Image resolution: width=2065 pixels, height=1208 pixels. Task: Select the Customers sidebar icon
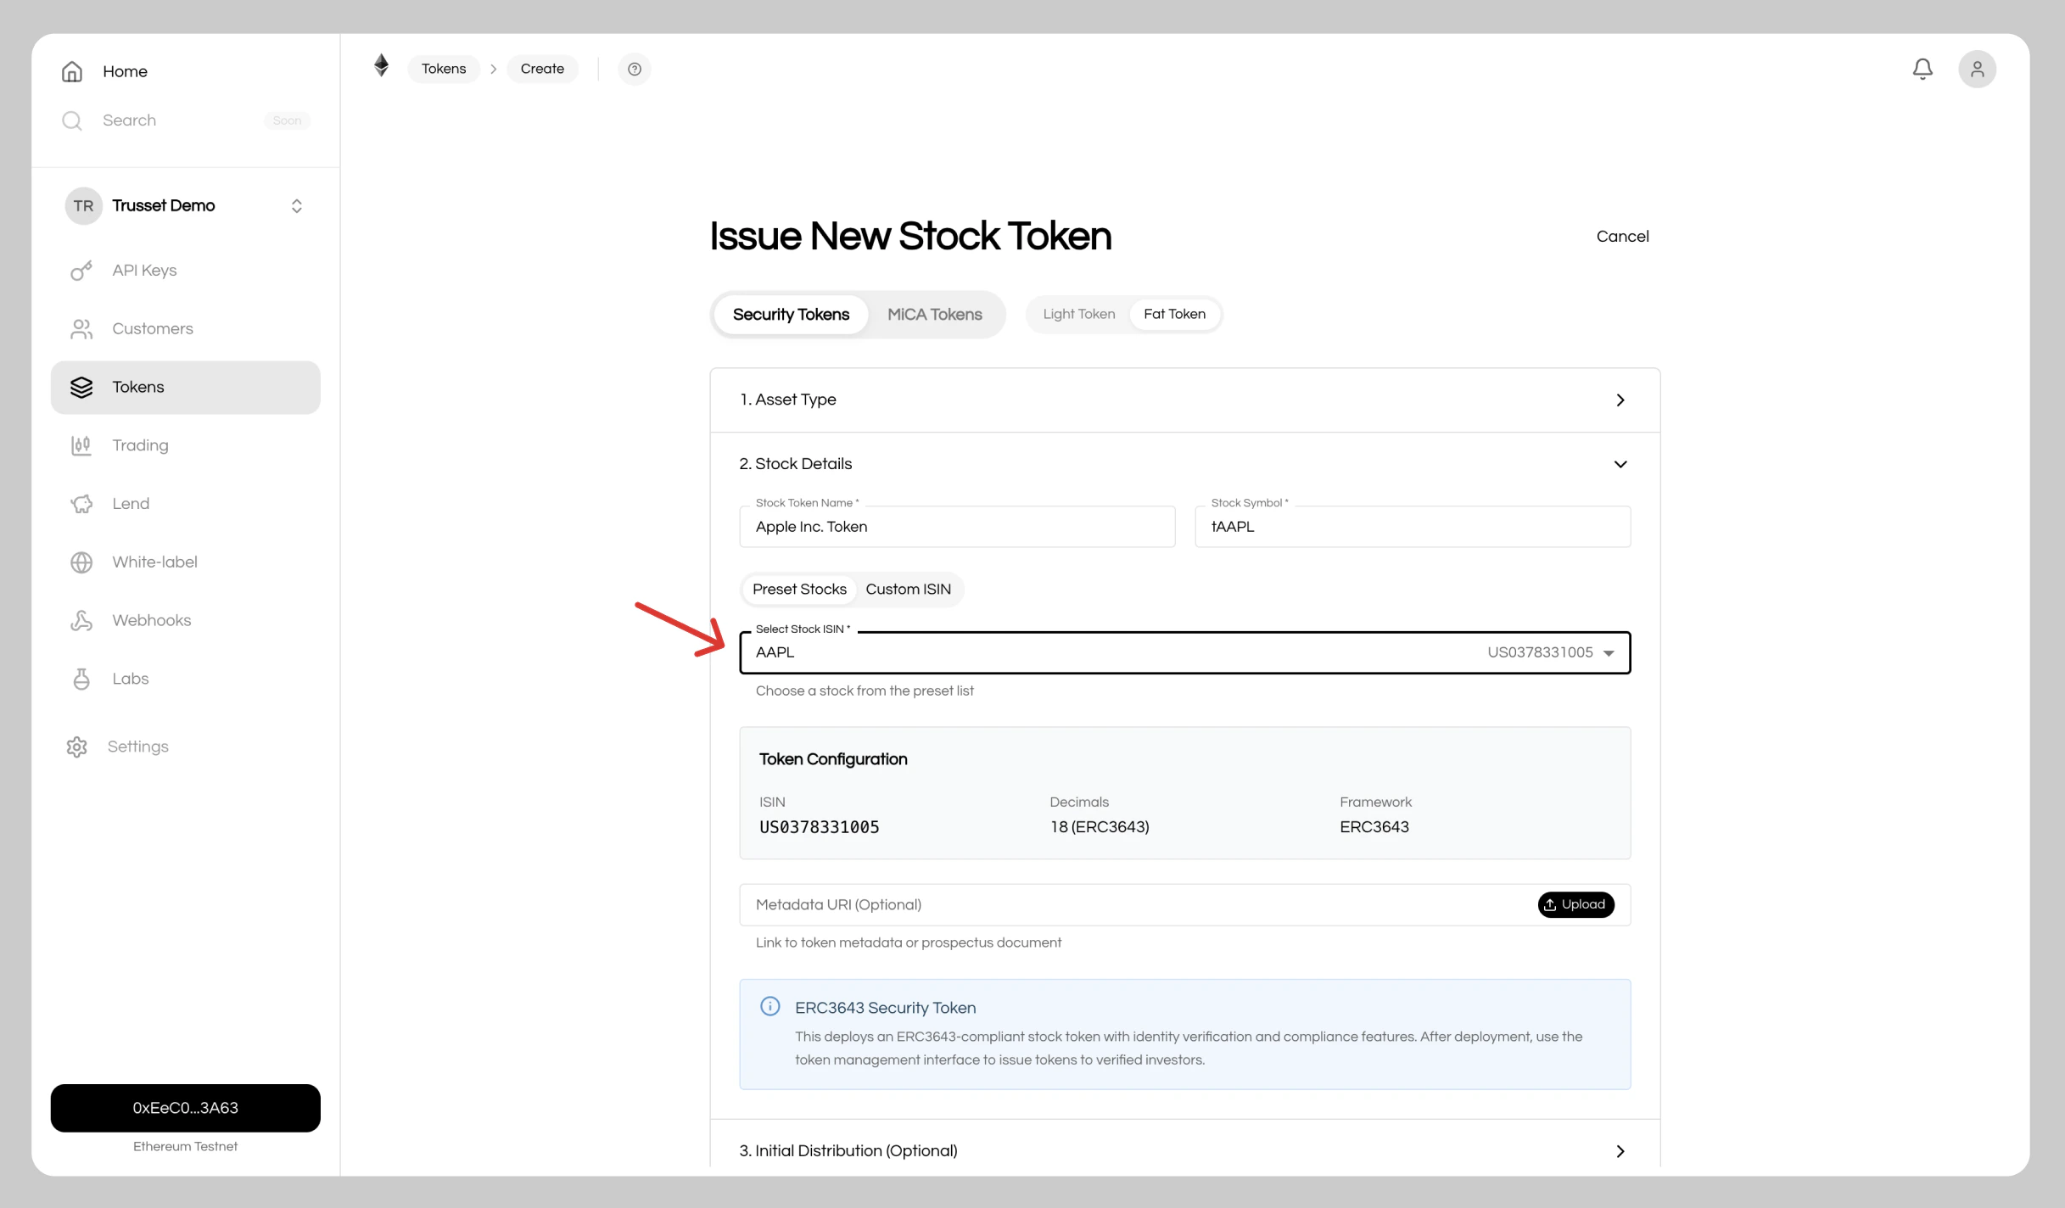[81, 329]
